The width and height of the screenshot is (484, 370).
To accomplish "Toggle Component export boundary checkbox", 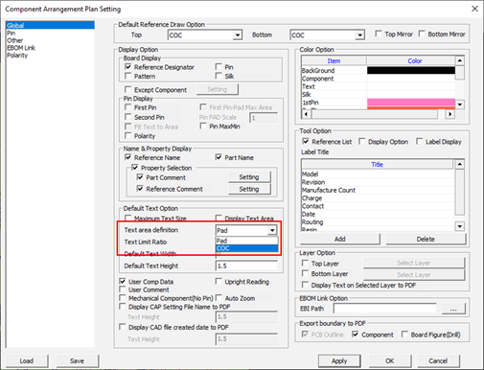I will coord(356,335).
